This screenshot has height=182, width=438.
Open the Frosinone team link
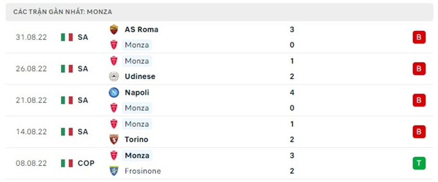(142, 171)
